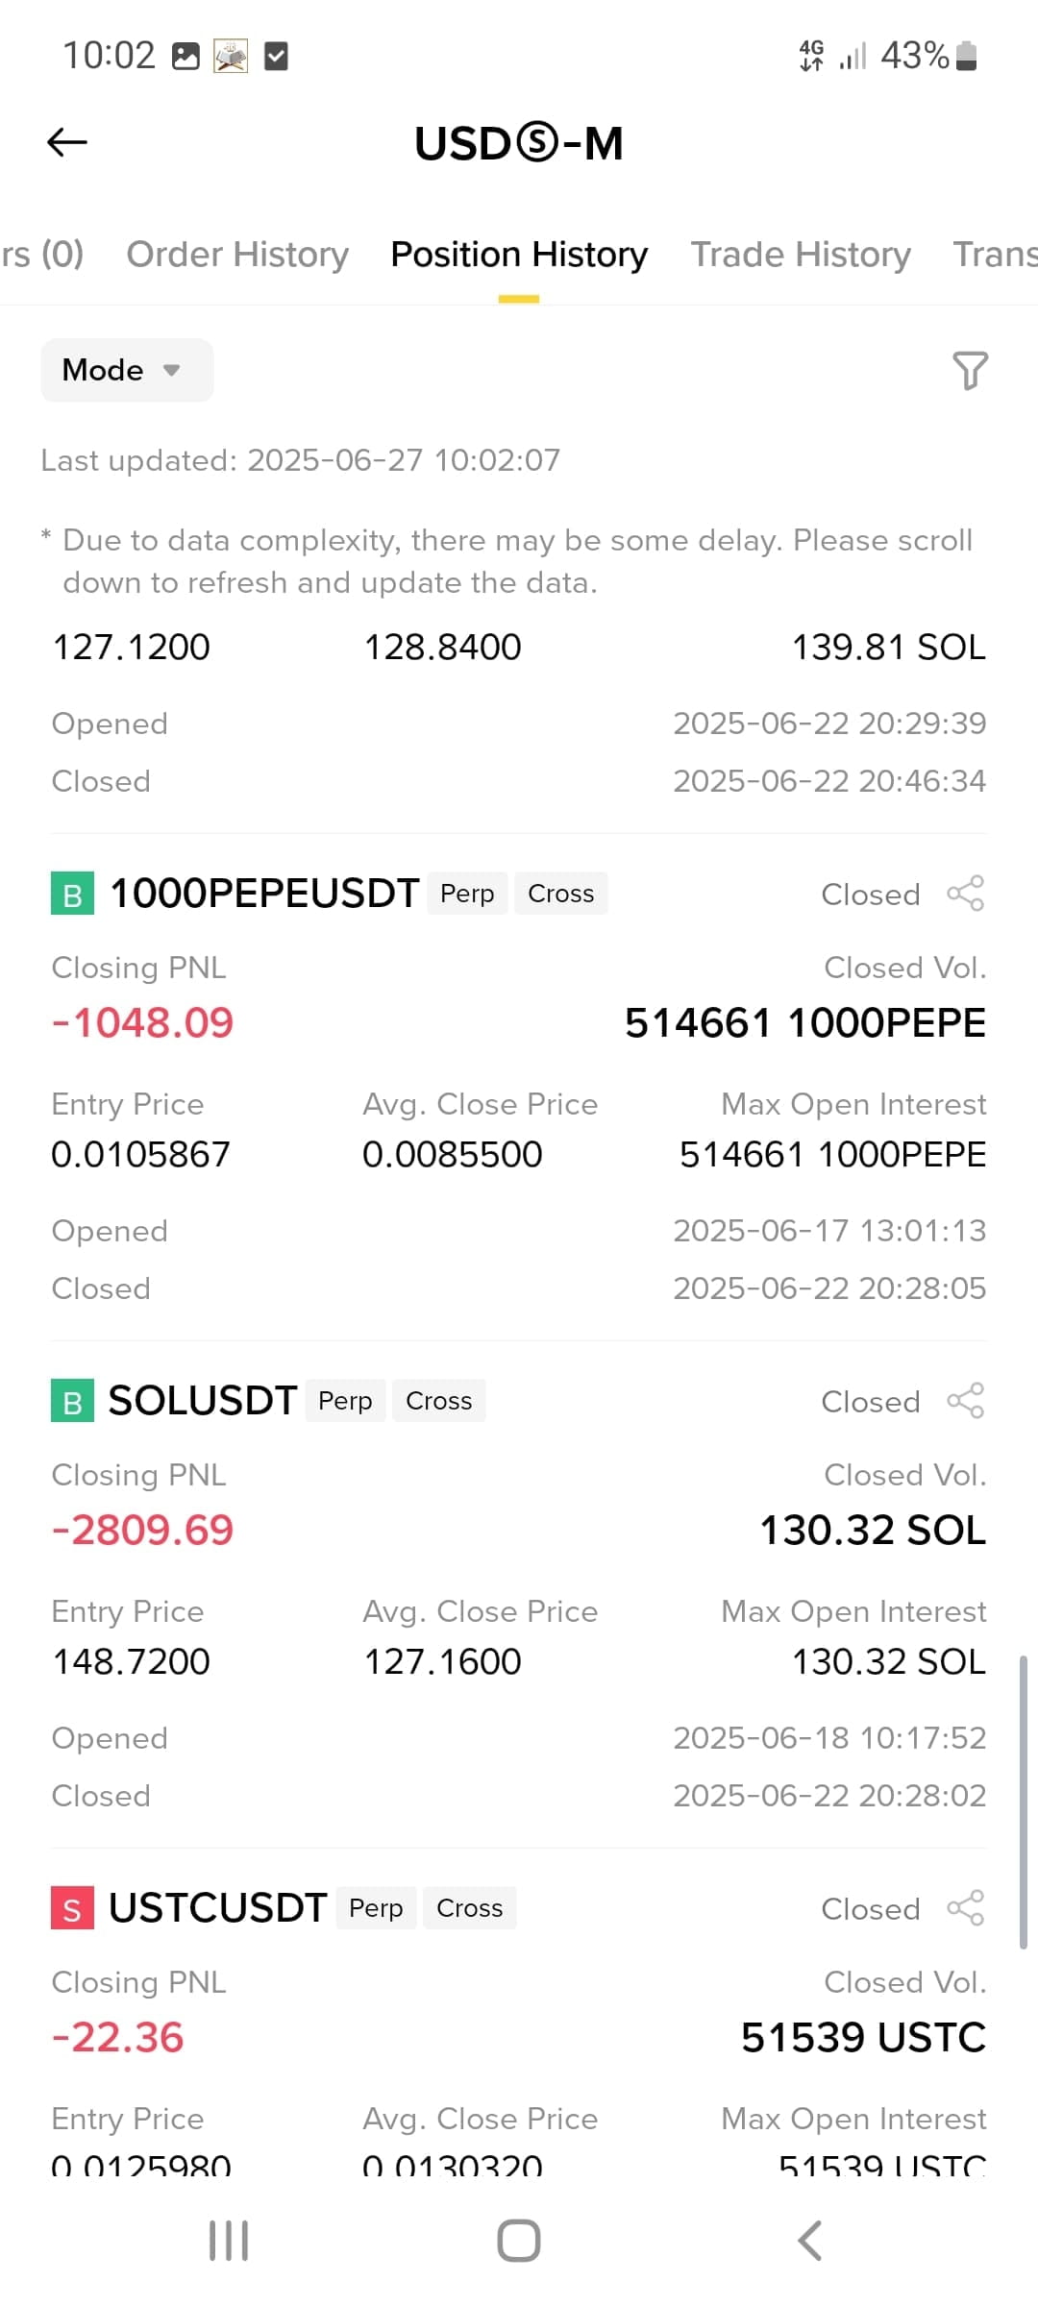Open Android recent apps button
The height and width of the screenshot is (2306, 1038).
click(x=229, y=2241)
